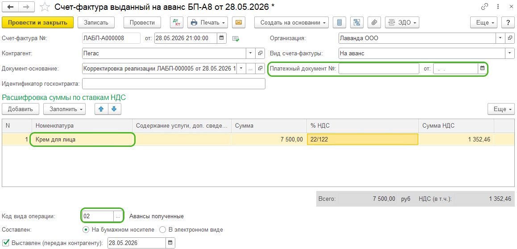Click the 1 352,46 VAT amount cell
This screenshot has width=517, height=249.
pos(456,140)
